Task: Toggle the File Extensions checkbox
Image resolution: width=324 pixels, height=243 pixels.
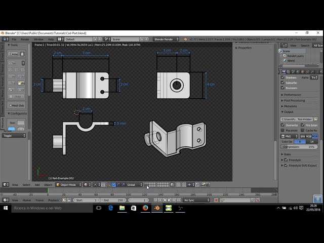Action: 303,125
